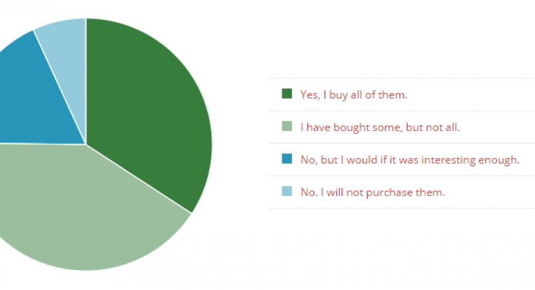Click the white divider between dark green and pale green slices
This screenshot has height=290, width=535.
coord(139,179)
